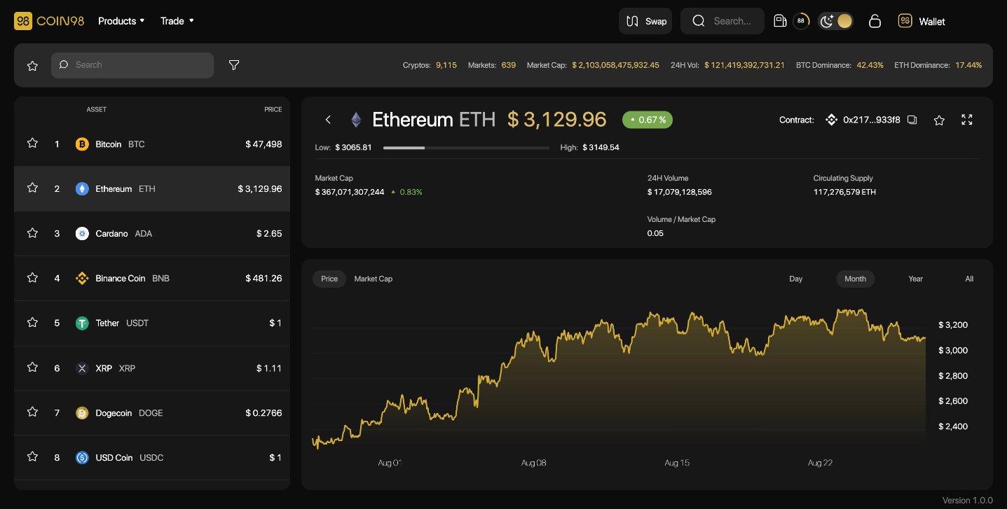1007x509 pixels.
Task: Open the Wallet button
Action: click(x=922, y=21)
